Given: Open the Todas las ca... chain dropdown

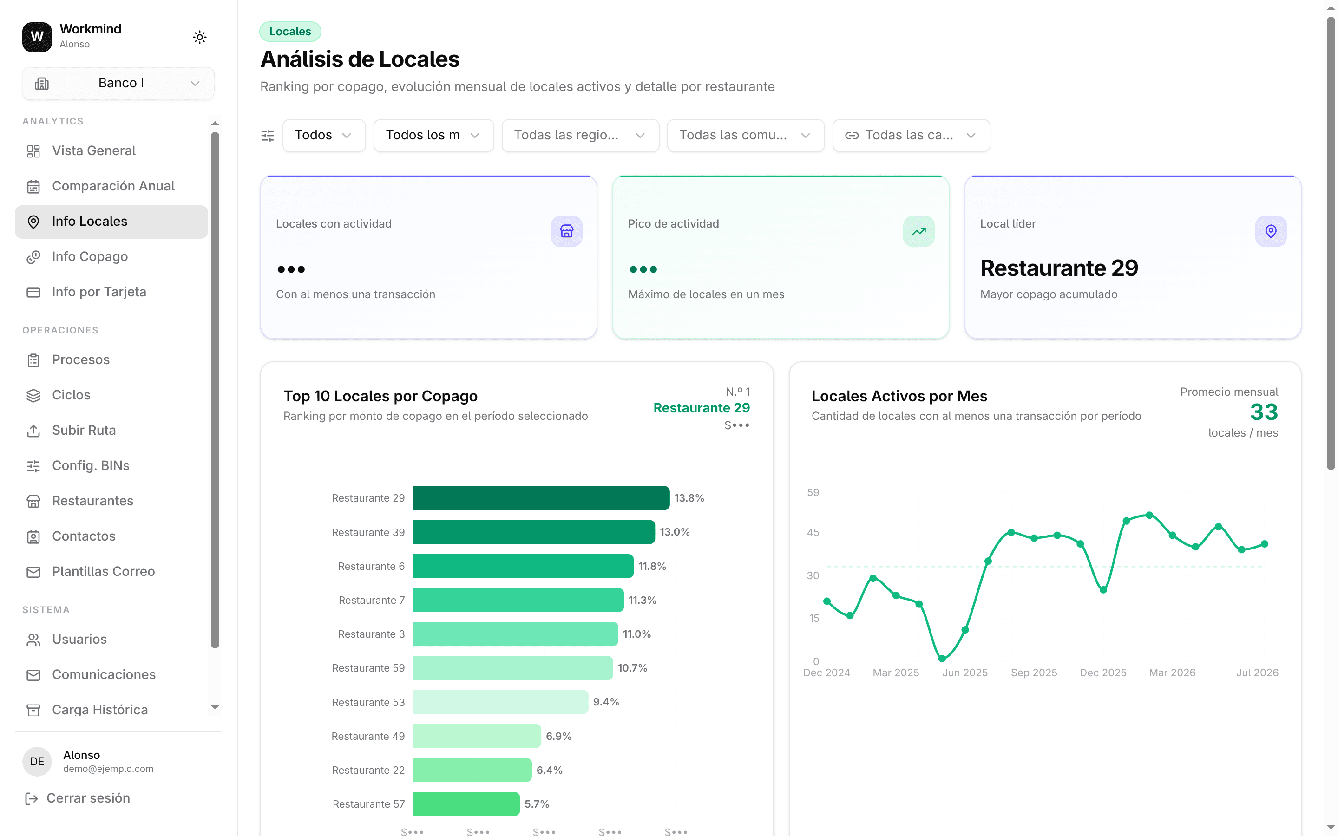Looking at the screenshot, I should point(911,136).
